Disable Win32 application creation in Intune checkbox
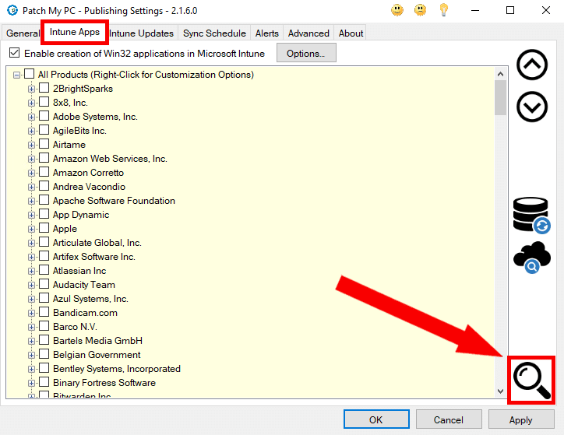The image size is (564, 435). 15,54
